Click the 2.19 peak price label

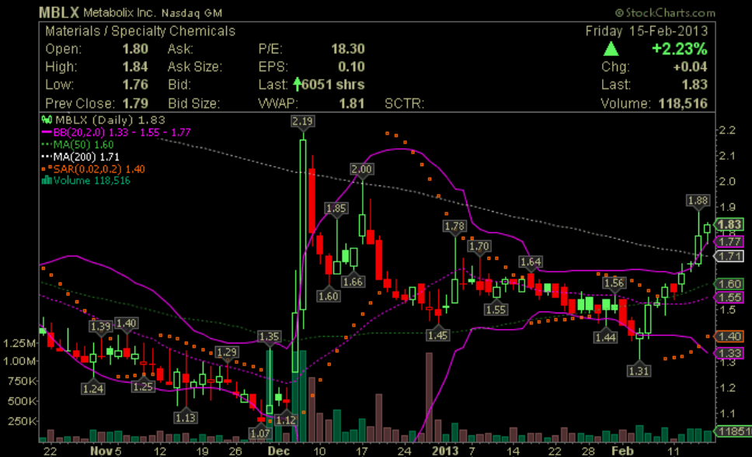pyautogui.click(x=301, y=121)
